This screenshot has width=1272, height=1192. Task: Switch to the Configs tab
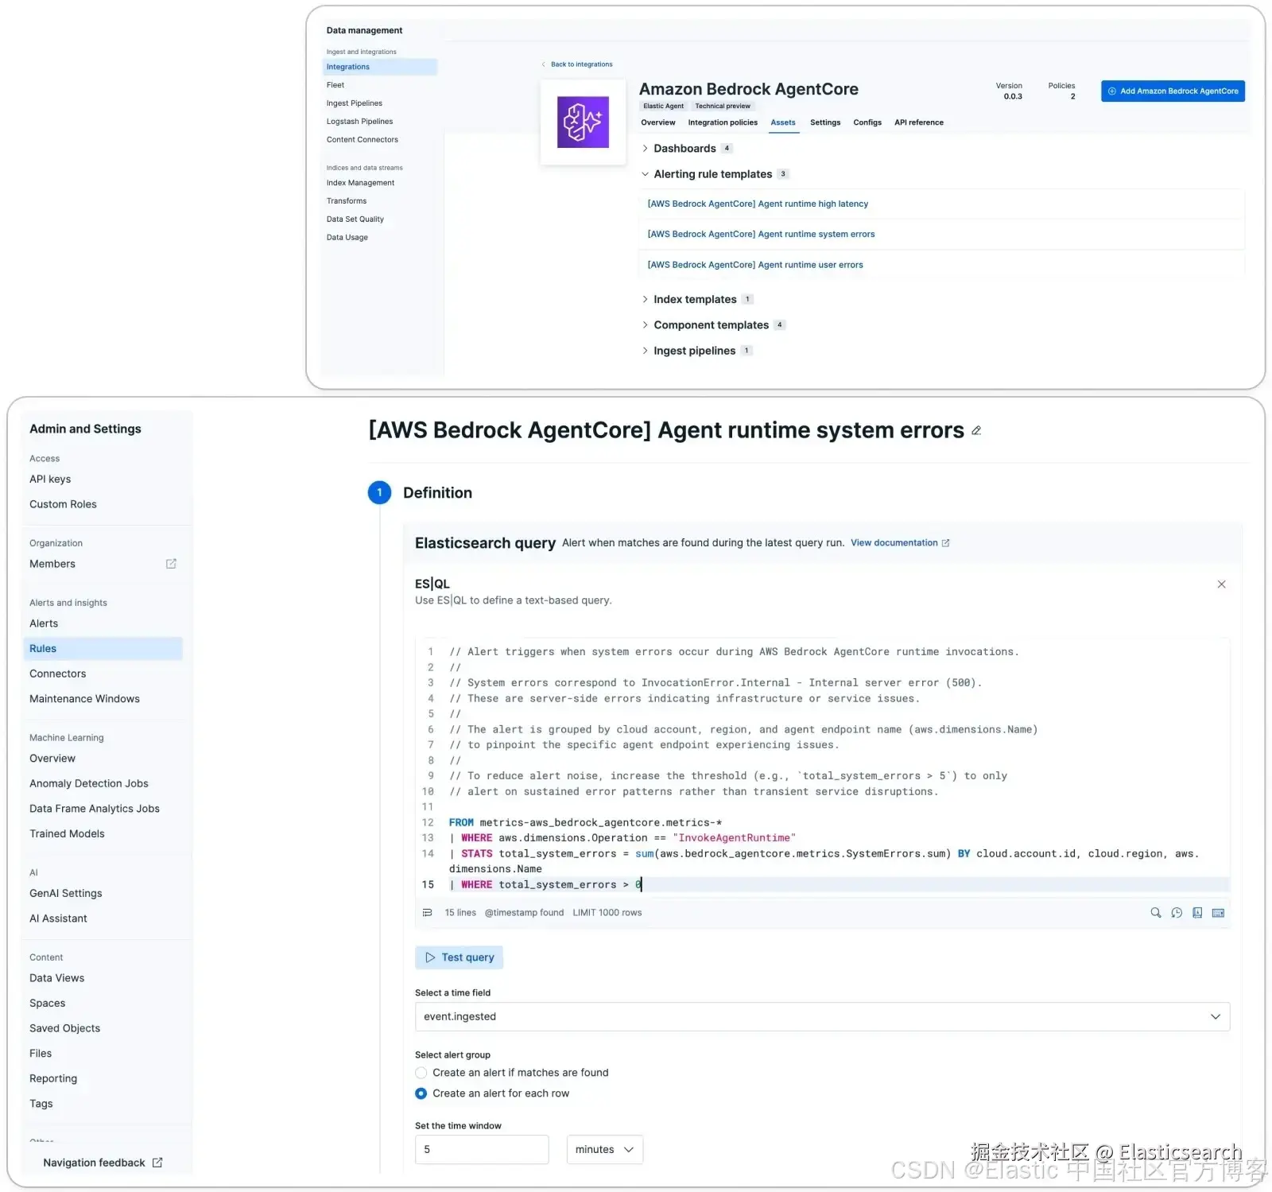[867, 122]
